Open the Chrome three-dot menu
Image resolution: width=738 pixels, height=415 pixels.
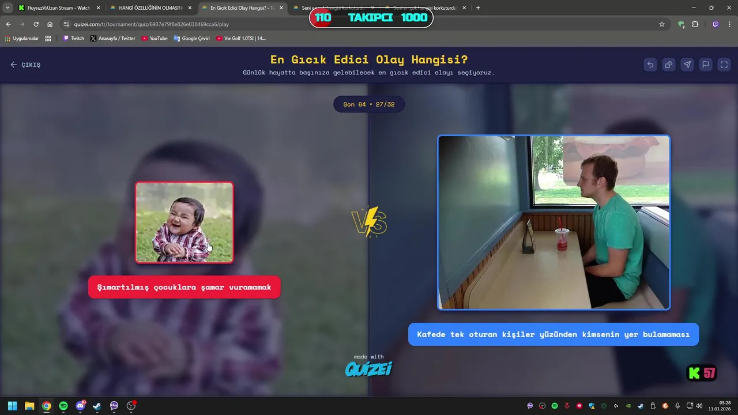point(729,24)
